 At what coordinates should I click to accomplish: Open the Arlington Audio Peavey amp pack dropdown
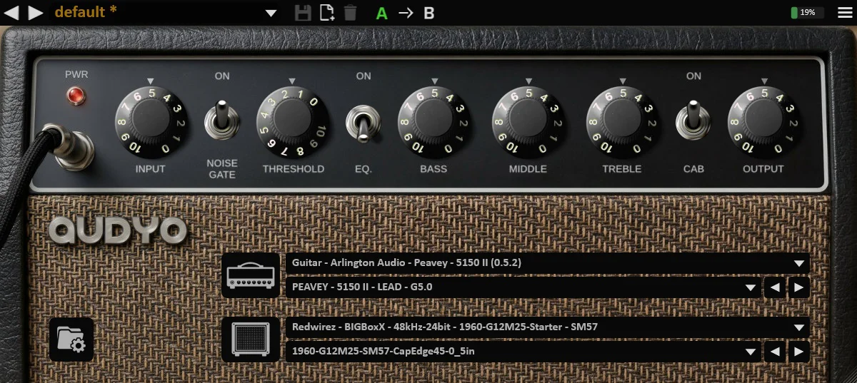[548, 262]
